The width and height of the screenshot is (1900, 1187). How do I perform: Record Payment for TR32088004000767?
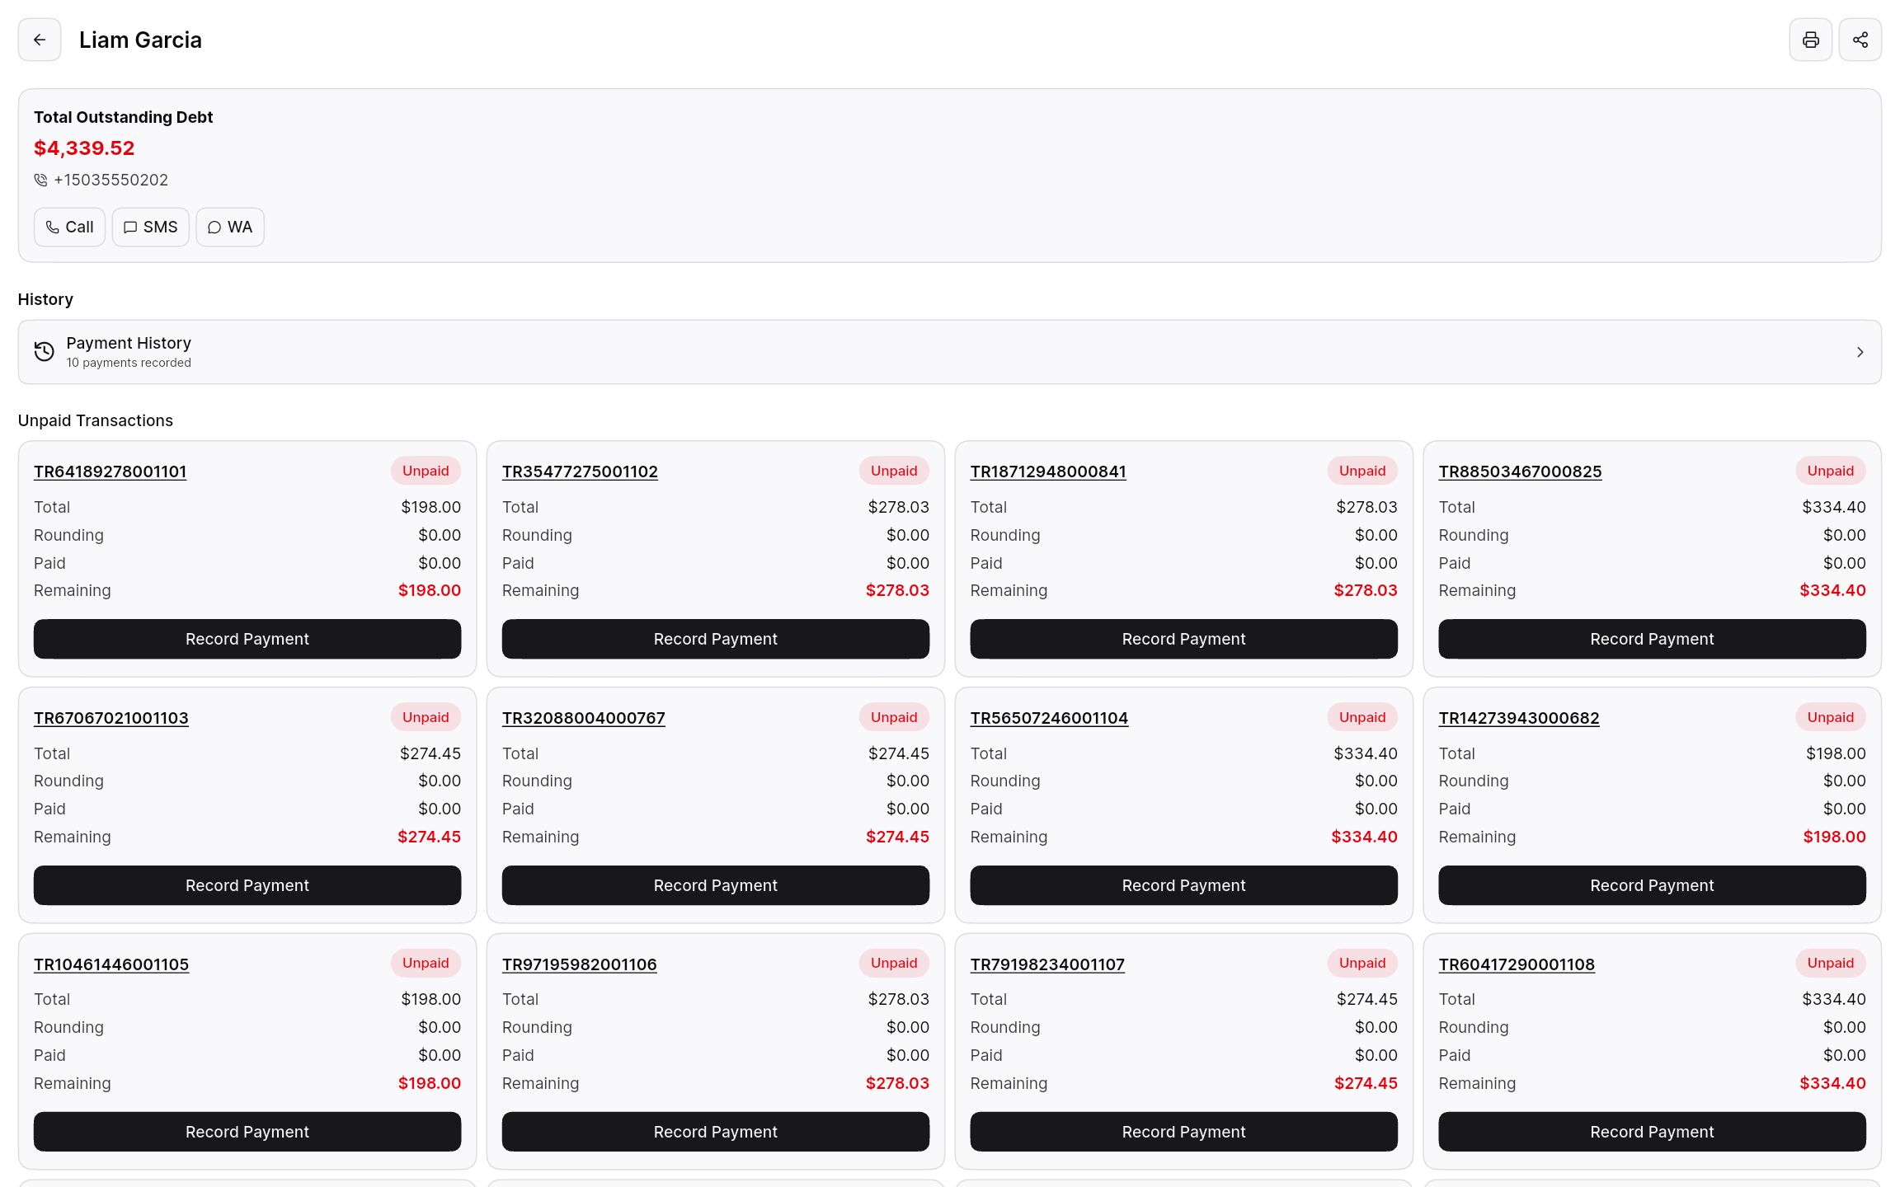[x=716, y=885]
